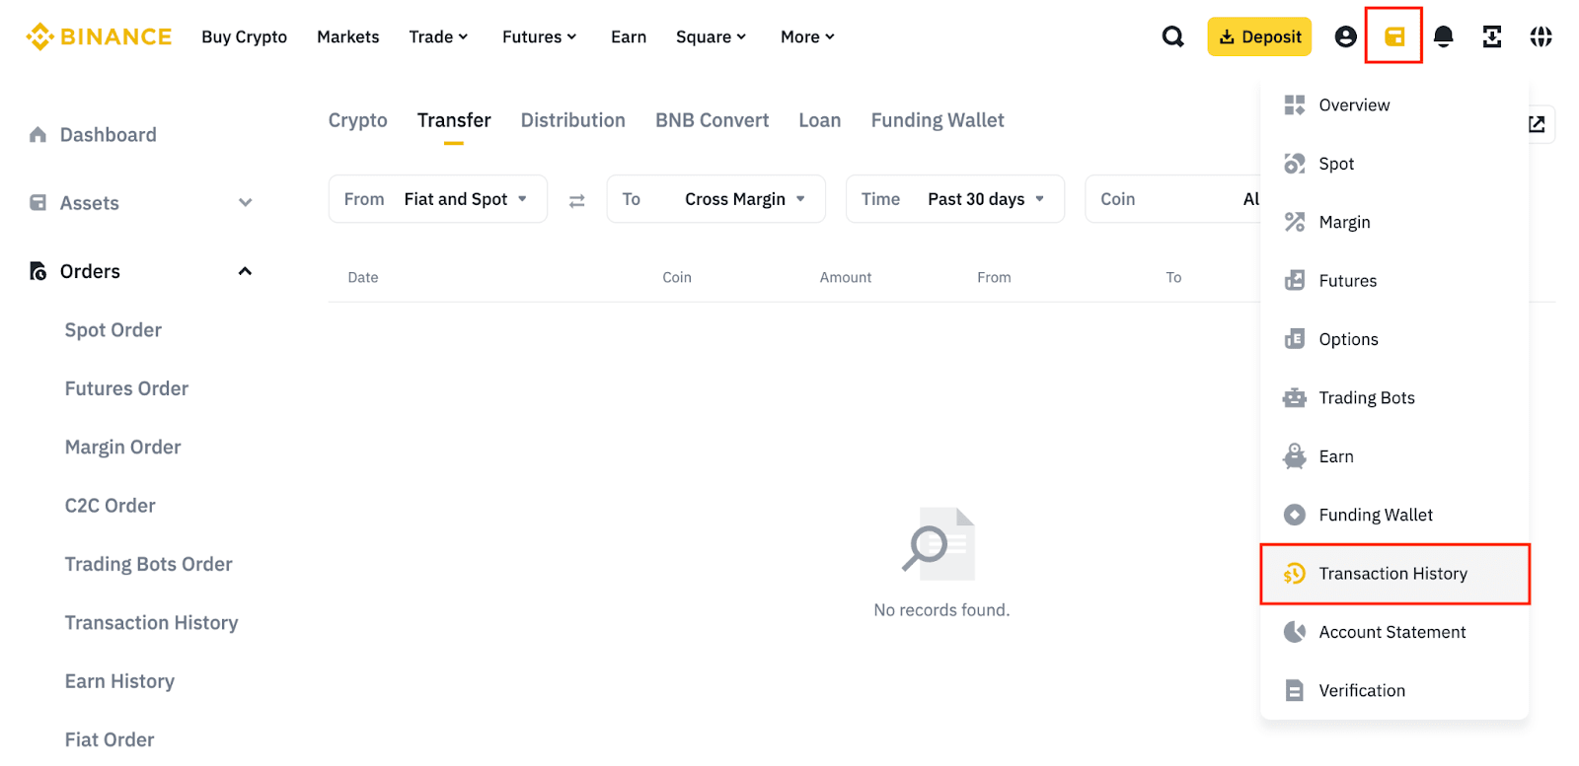Click the Earn piggy icon

1294,455
